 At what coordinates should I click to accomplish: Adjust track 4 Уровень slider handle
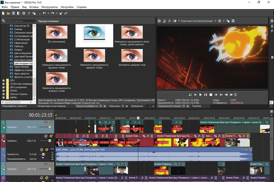click(50, 169)
